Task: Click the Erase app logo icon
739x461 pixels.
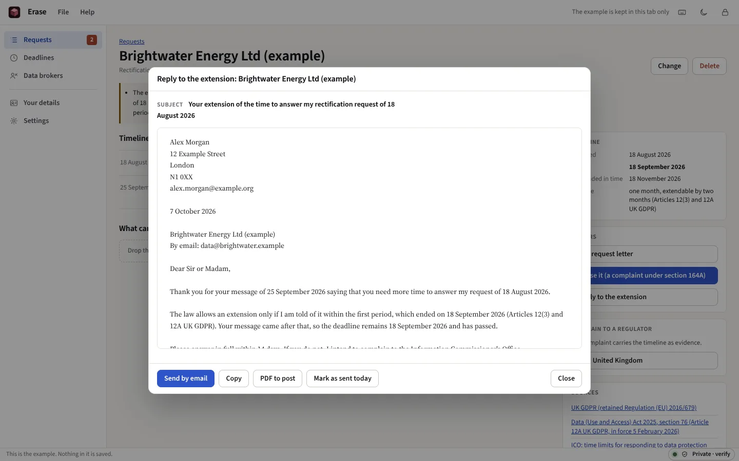Action: point(14,12)
